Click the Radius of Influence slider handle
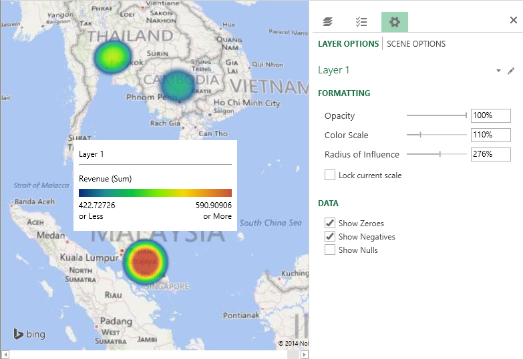 click(440, 154)
